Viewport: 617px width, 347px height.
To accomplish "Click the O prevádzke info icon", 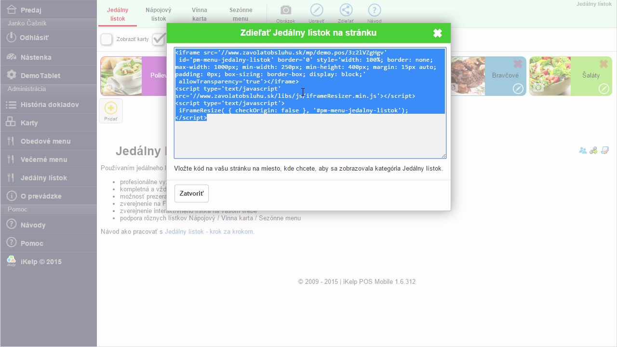I will coord(12,196).
